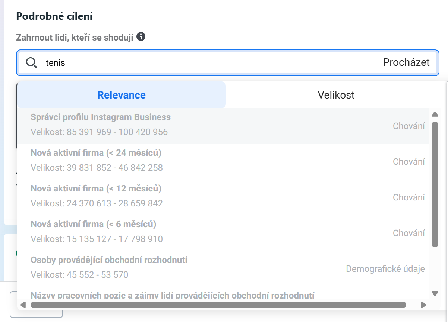Image resolution: width=448 pixels, height=322 pixels.
Task: Click the Demografické údaje category label
Action: click(x=385, y=269)
